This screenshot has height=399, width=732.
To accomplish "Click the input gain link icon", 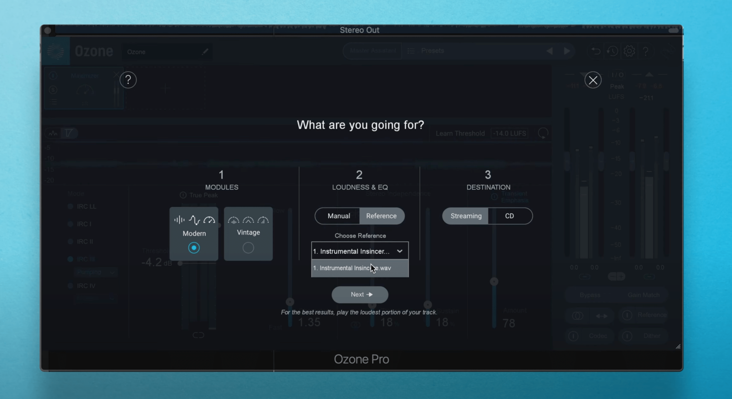I will (585, 276).
